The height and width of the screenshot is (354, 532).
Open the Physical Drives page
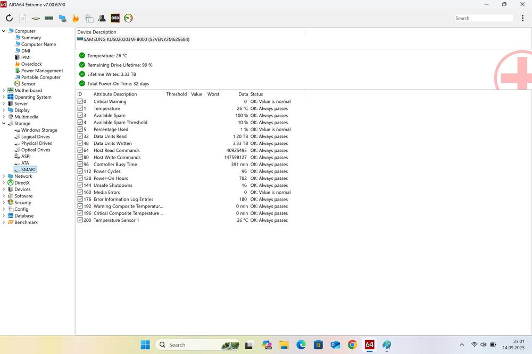click(x=36, y=143)
